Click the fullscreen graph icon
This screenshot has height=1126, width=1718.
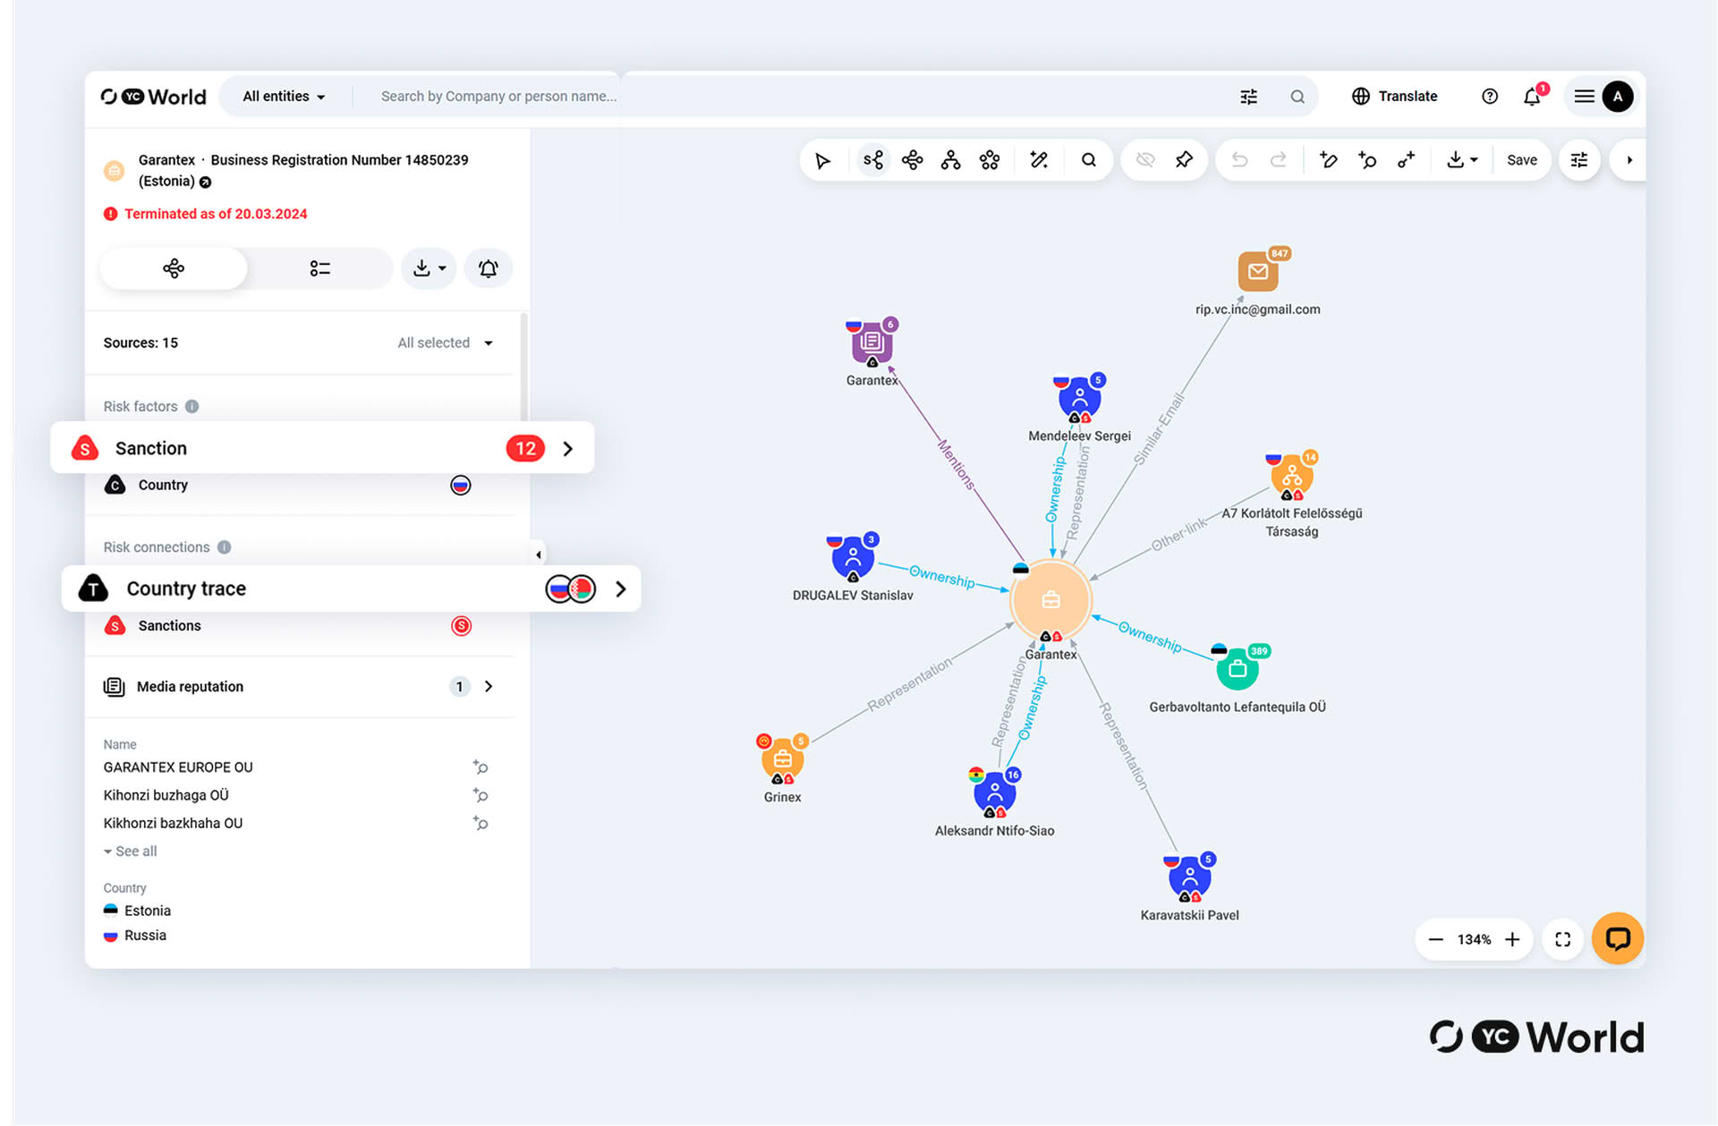point(1562,939)
